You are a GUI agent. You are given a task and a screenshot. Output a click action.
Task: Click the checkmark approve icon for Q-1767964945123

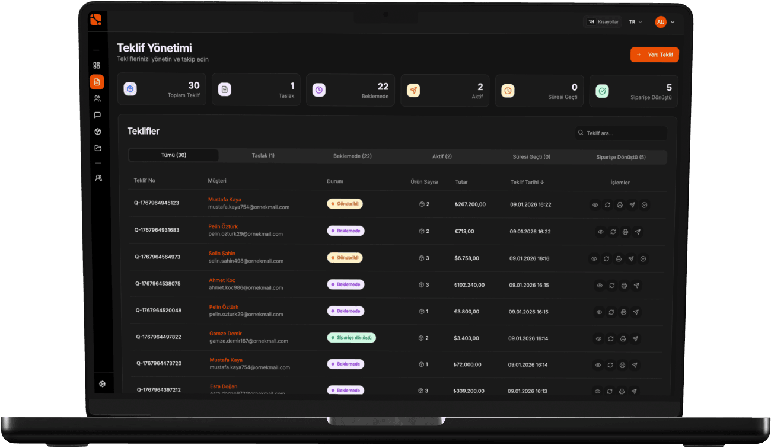[645, 205]
